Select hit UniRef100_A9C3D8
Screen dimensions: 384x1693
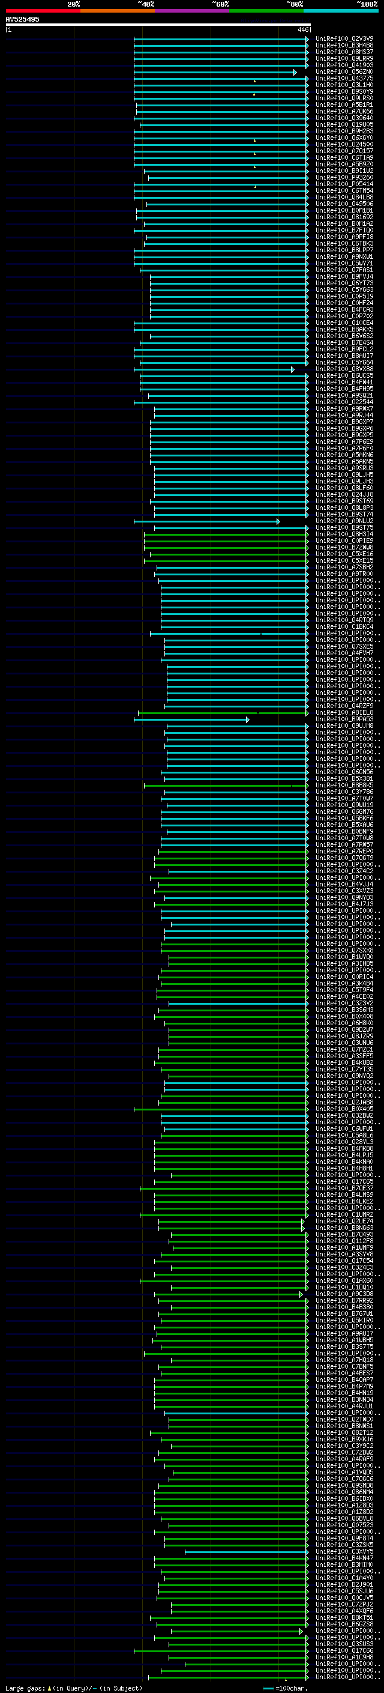tap(344, 1294)
